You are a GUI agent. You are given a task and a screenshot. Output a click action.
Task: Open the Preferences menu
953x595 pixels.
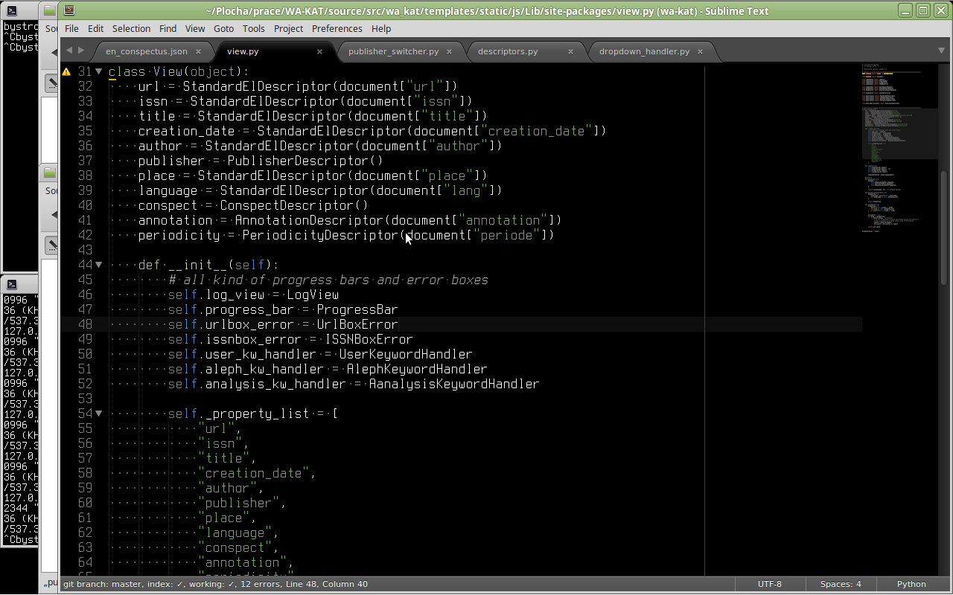pos(337,28)
